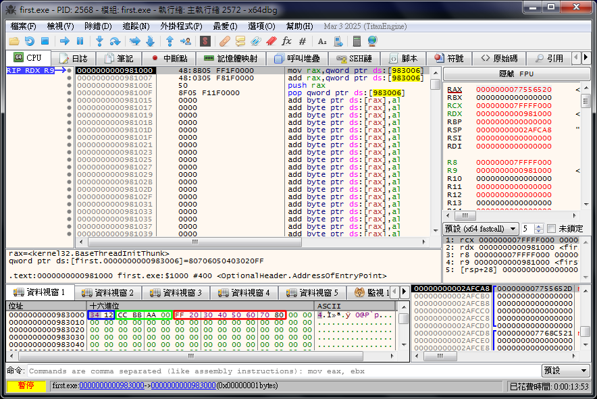Click the Pause debugging toolbar icon
597x399 pixels.
point(80,41)
